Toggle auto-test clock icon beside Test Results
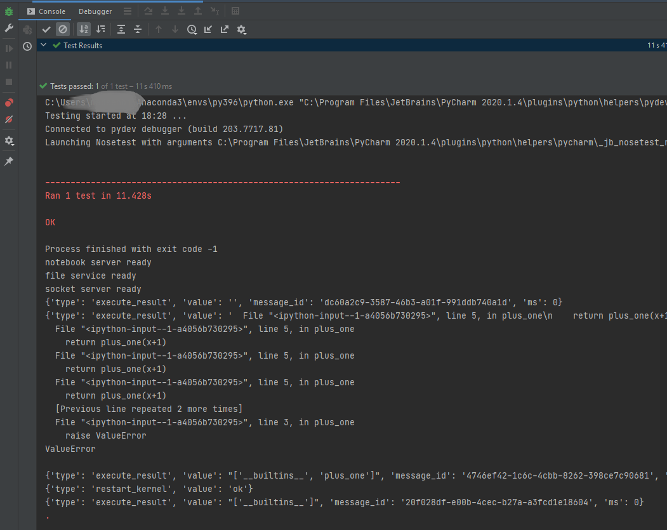 [x=27, y=46]
